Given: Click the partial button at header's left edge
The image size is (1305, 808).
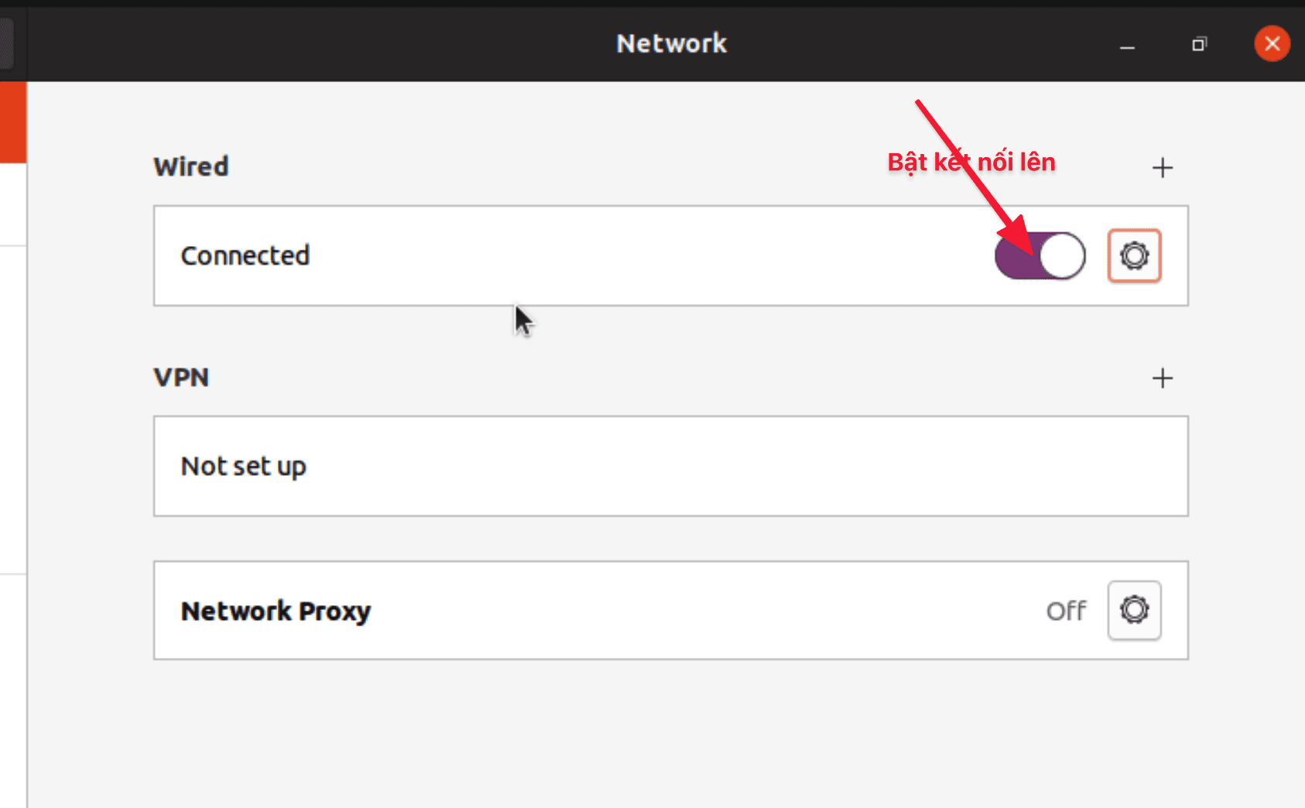Looking at the screenshot, I should tap(7, 43).
